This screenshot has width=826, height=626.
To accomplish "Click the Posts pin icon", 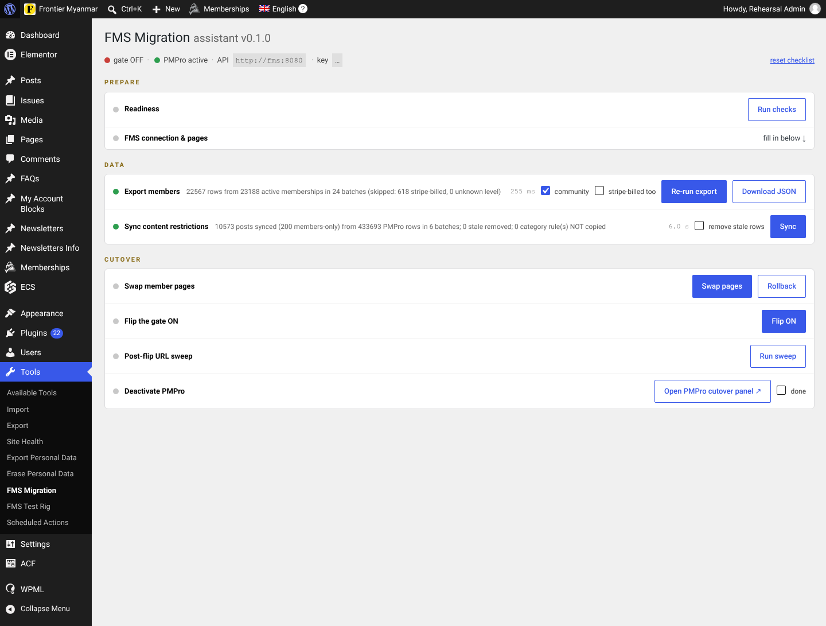I will click(x=10, y=80).
